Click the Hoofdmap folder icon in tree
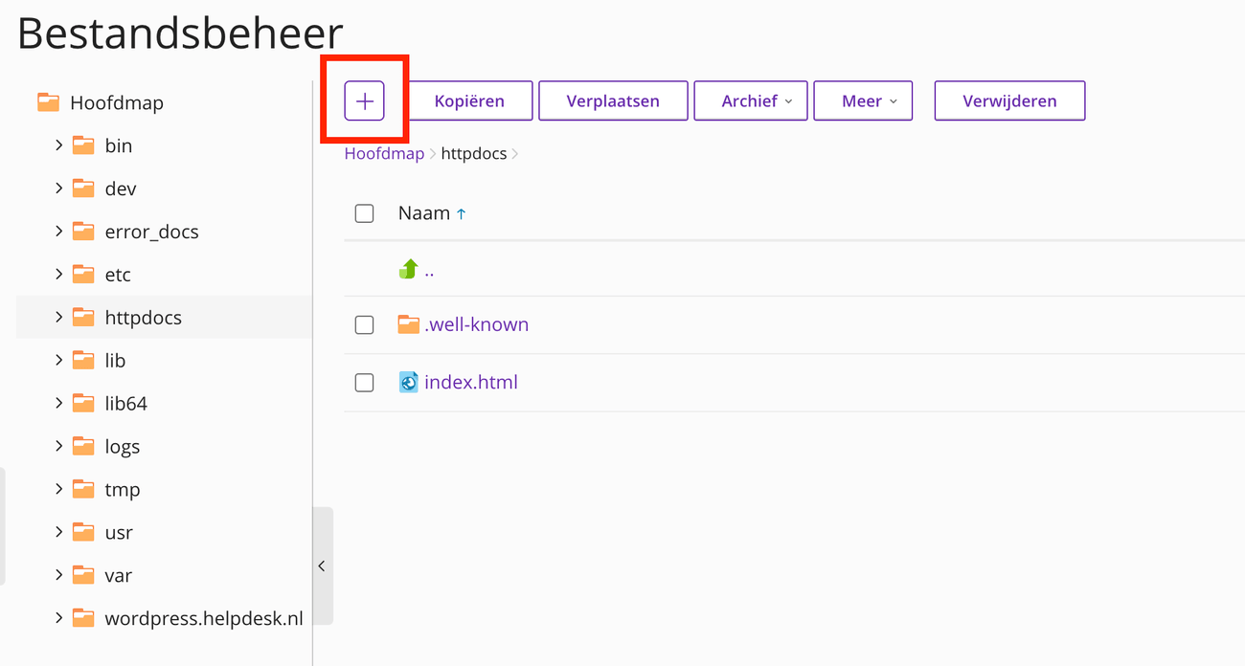 [x=48, y=101]
